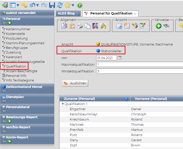Viewport: 183px width, 149px height.
Task: Open Kostenstelle filter in Personal sidebar
Action: pyautogui.click(x=15, y=34)
